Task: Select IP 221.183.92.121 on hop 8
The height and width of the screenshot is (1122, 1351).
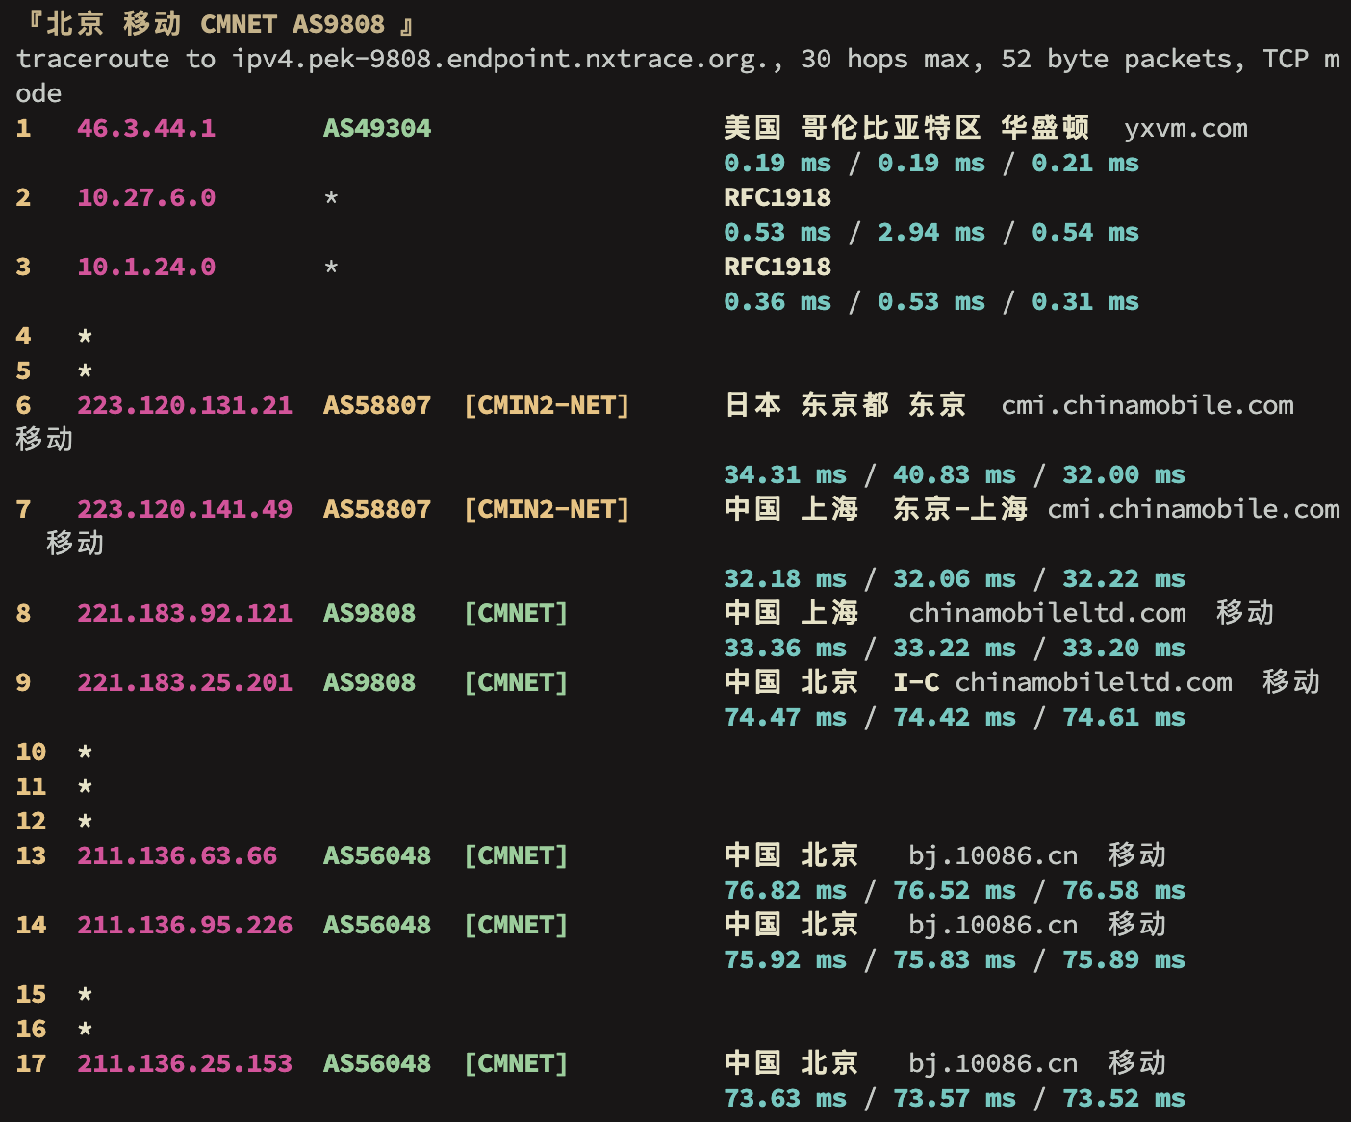Action: point(185,613)
